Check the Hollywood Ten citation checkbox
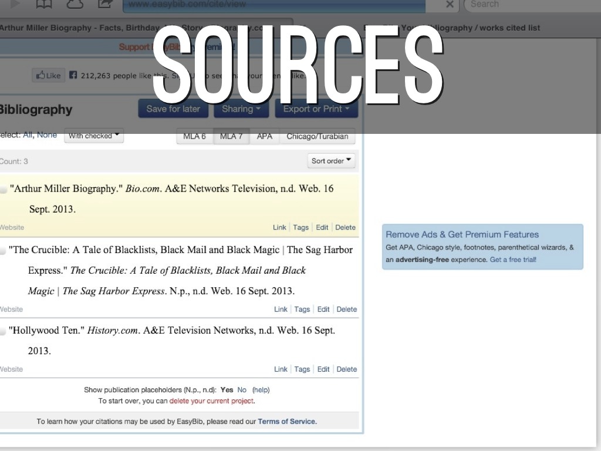 click(3, 331)
